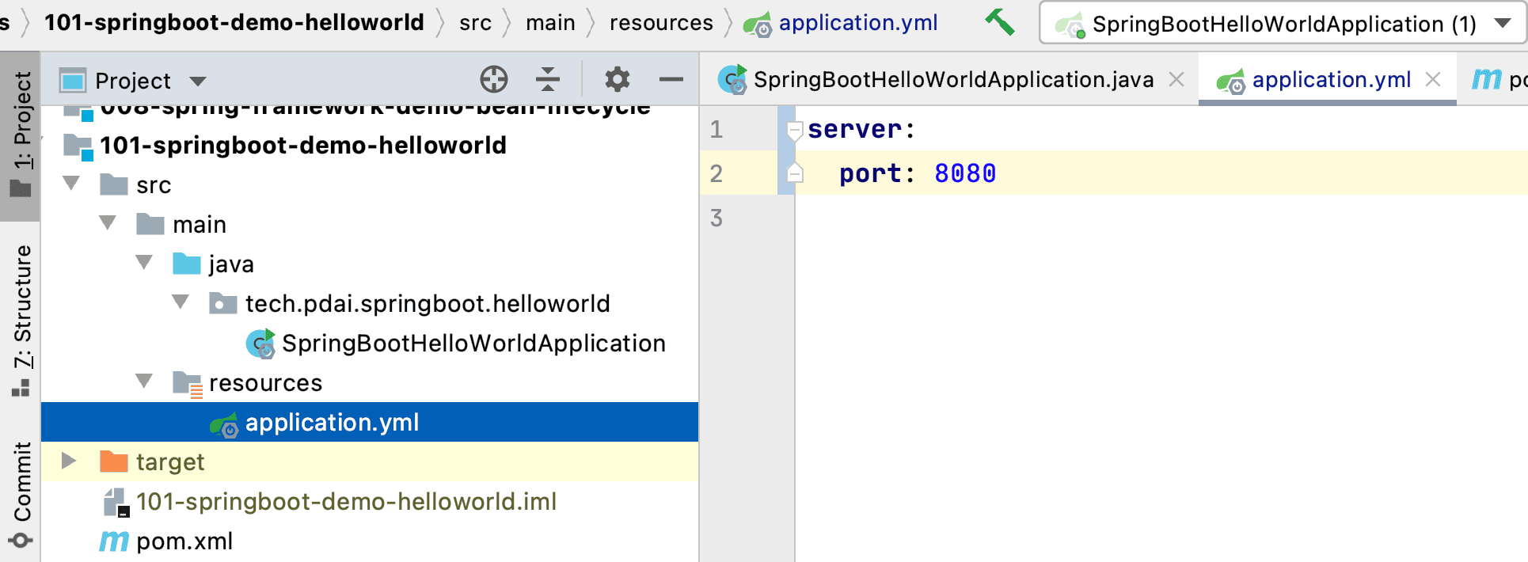The width and height of the screenshot is (1528, 562).
Task: Click the fold marker beside server line
Action: click(795, 130)
